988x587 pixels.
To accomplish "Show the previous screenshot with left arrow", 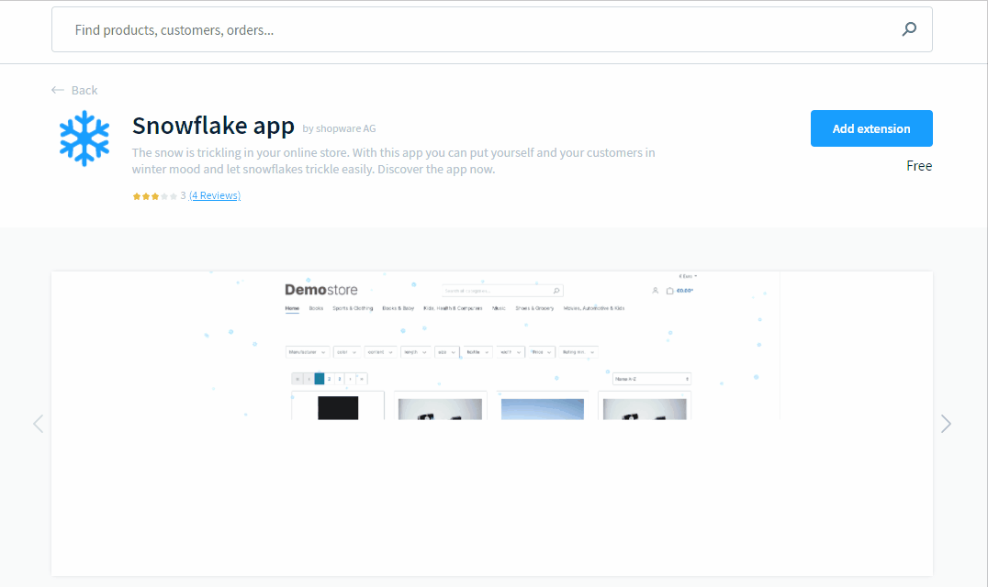I will (39, 424).
